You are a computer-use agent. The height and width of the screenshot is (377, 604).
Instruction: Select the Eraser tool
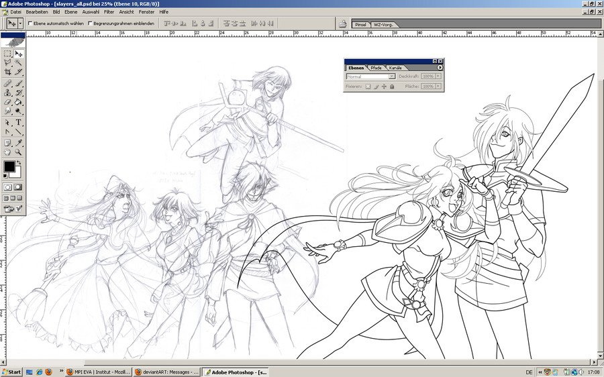click(7, 102)
